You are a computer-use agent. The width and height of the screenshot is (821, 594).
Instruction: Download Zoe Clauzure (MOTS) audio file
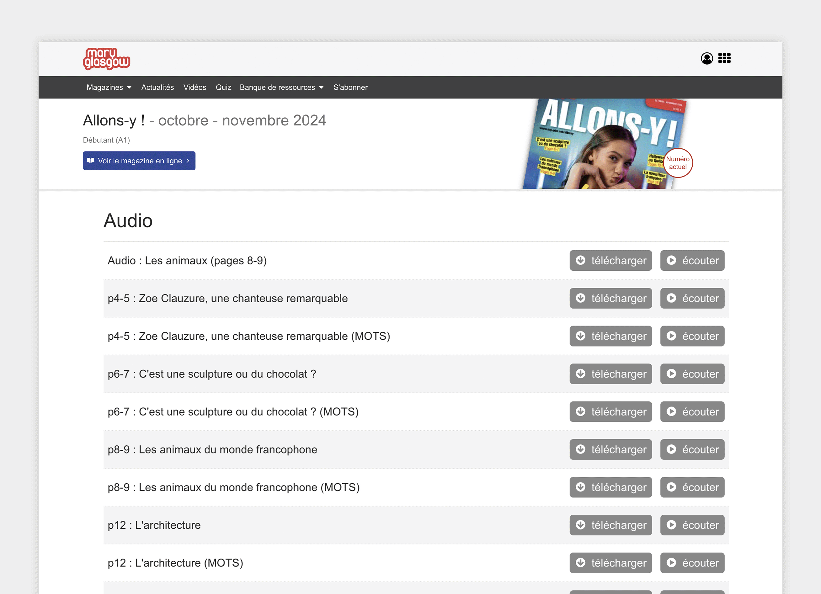coord(610,336)
